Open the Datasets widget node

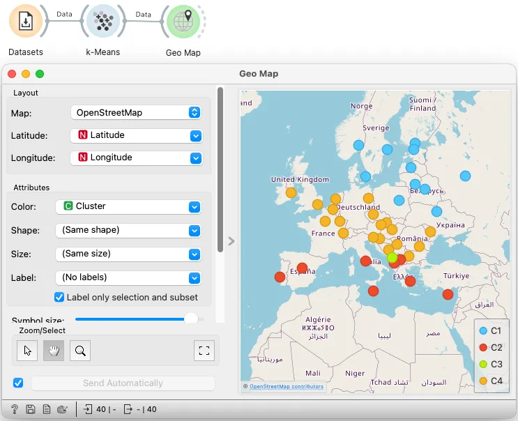[x=25, y=21]
